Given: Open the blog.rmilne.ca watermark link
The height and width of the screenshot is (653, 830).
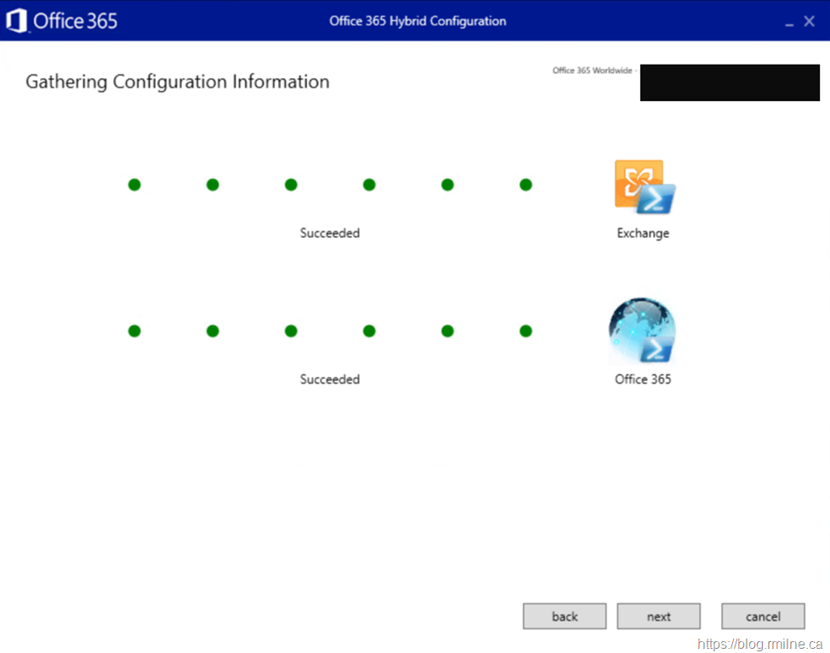Looking at the screenshot, I should pos(759,644).
